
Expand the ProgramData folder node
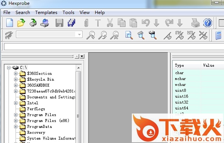pyautogui.click(x=16, y=126)
